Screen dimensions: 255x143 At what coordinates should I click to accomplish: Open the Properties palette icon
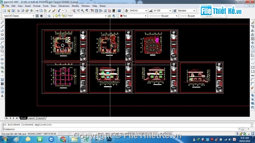[92, 11]
